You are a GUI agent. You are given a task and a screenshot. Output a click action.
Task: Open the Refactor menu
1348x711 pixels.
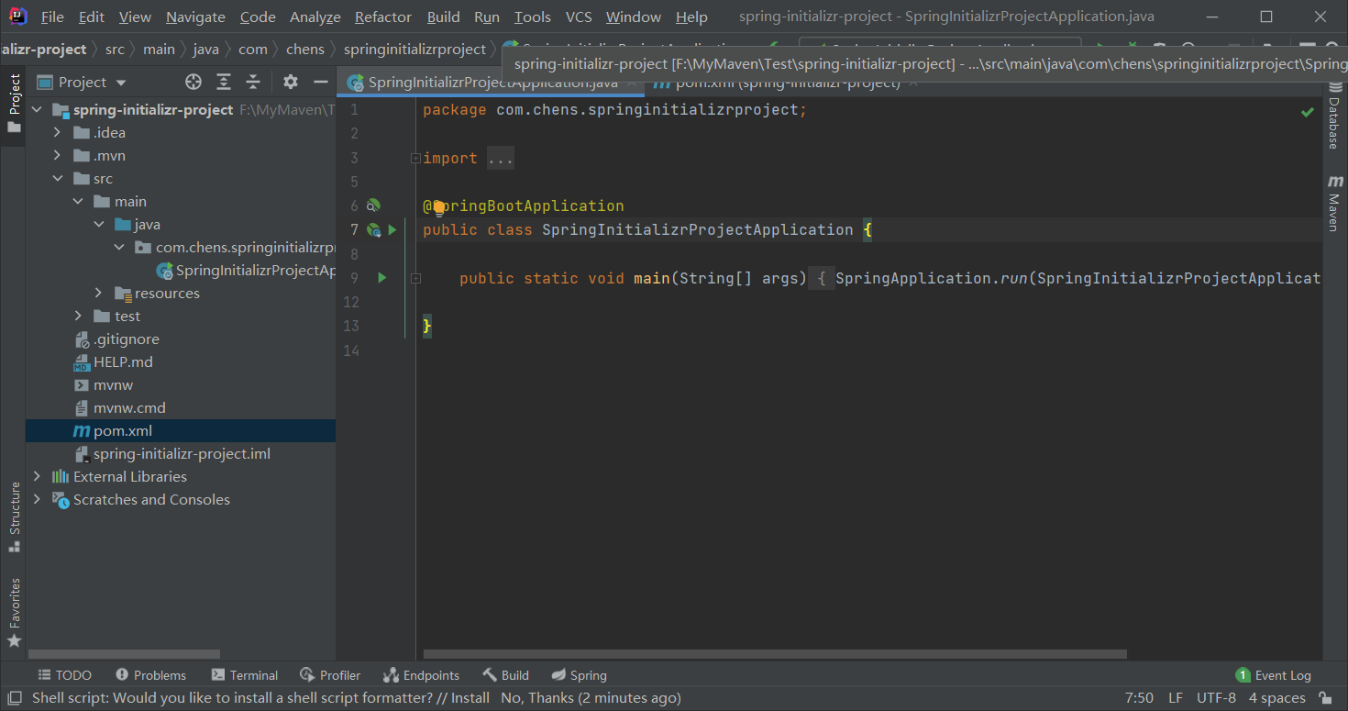coord(382,17)
